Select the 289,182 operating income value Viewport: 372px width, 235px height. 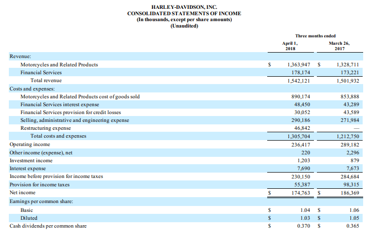click(350, 145)
